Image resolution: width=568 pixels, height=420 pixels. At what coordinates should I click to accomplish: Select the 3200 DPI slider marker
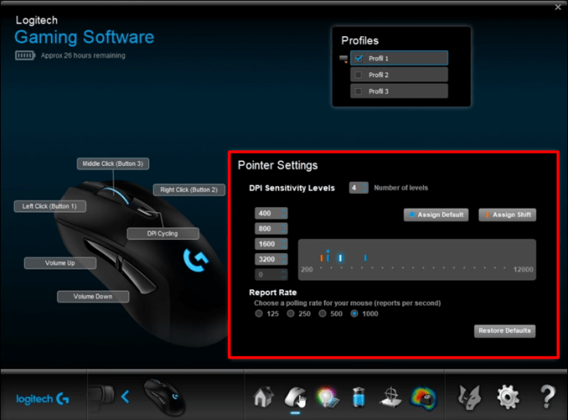coord(365,258)
